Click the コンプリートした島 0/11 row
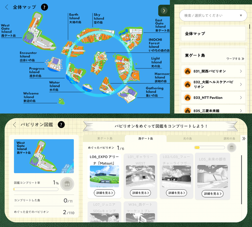Viewport: 252px width, 227px height. (x=44, y=201)
